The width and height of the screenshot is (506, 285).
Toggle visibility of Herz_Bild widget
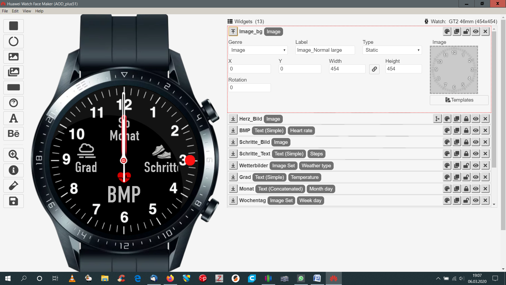pos(476,119)
